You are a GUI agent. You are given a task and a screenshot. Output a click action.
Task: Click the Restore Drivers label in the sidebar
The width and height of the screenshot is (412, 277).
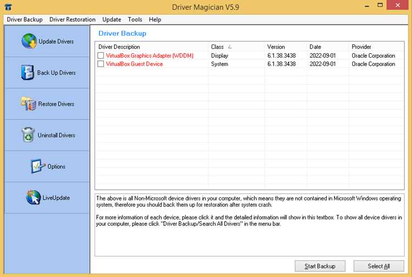coord(56,104)
